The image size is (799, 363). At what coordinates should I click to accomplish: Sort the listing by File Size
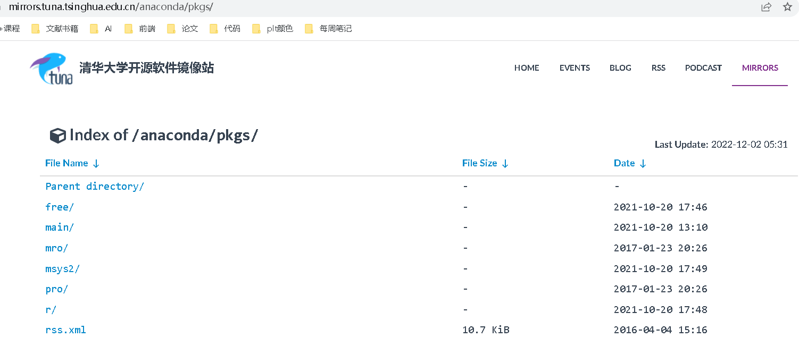(481, 163)
